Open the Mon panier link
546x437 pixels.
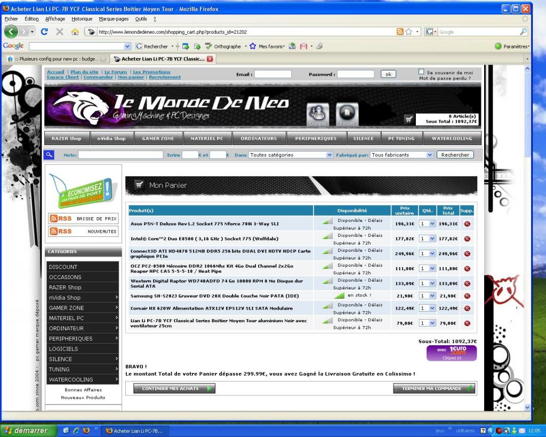point(131,77)
